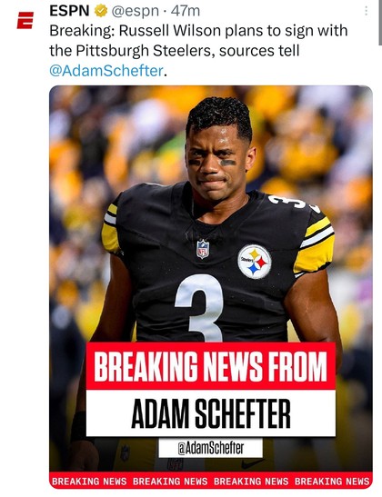Open the ESPN display name
This screenshot has height=497, width=382.
tap(69, 11)
